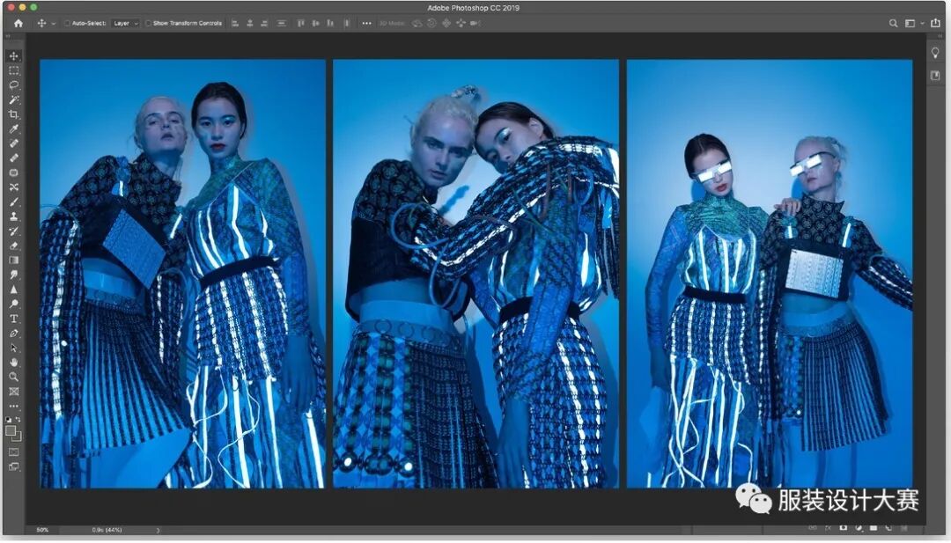951x543 pixels.
Task: Select the Eyedropper tool
Action: pos(13,128)
